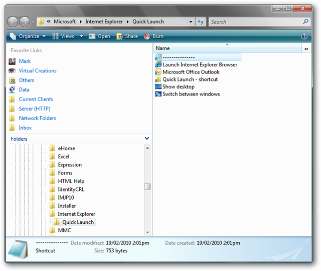Image resolution: width=321 pixels, height=271 pixels.
Task: Collapse the Folders pane chevron
Action: (x=147, y=138)
